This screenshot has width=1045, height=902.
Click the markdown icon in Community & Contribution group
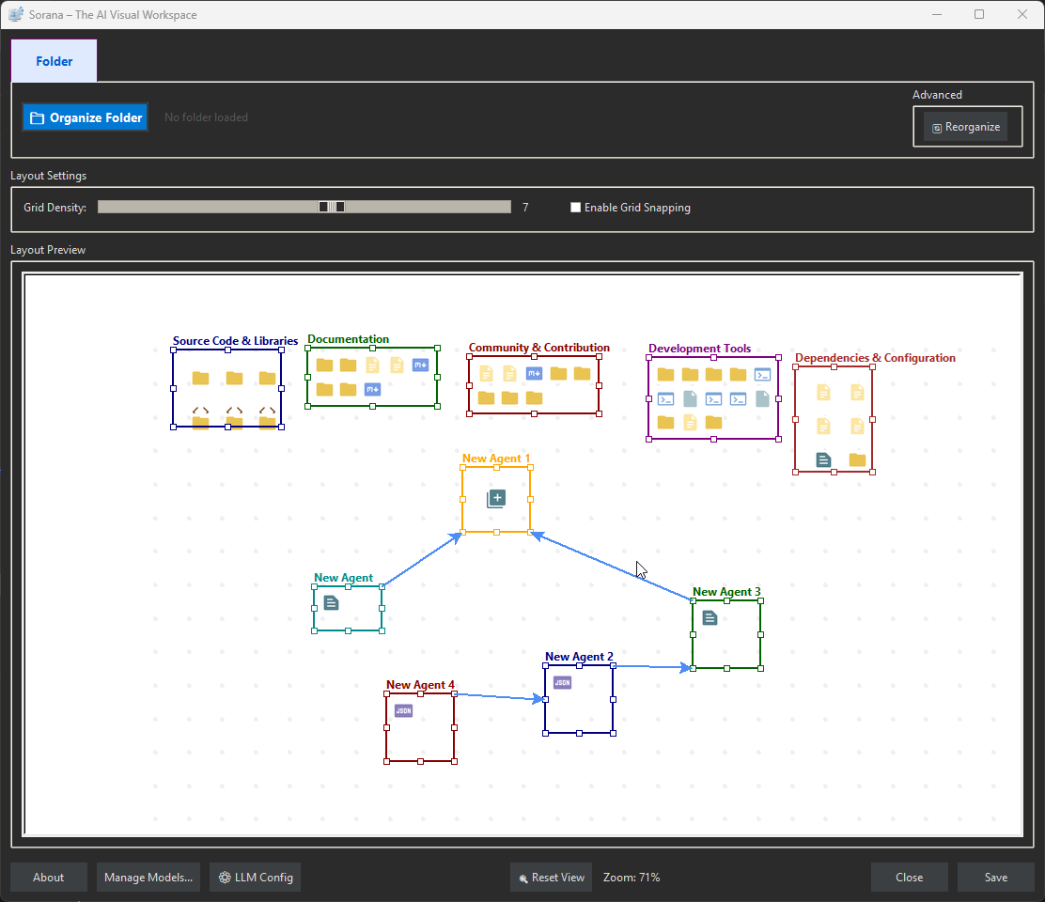point(534,373)
